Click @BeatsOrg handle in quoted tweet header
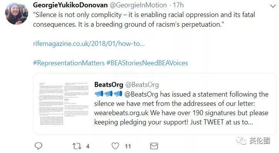279x153 pixels. coord(142,85)
